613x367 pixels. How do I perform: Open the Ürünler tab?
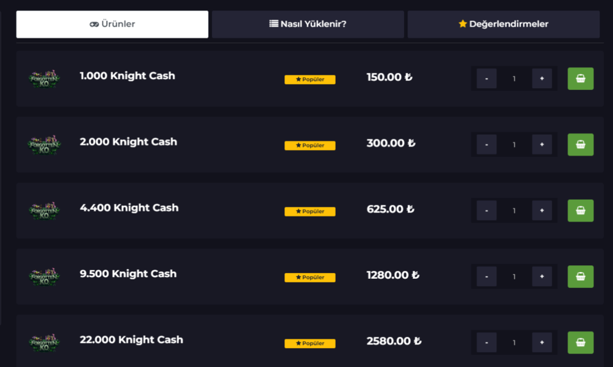(x=112, y=25)
